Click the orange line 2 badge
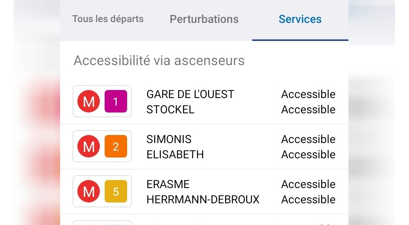This screenshot has height=225, width=409. (116, 147)
